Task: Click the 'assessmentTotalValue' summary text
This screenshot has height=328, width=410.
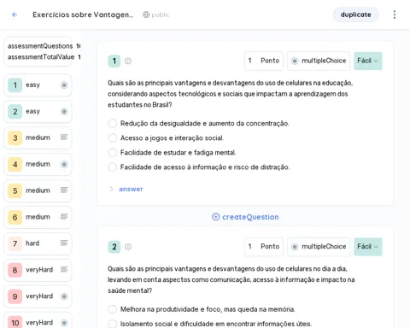Action: pyautogui.click(x=41, y=57)
